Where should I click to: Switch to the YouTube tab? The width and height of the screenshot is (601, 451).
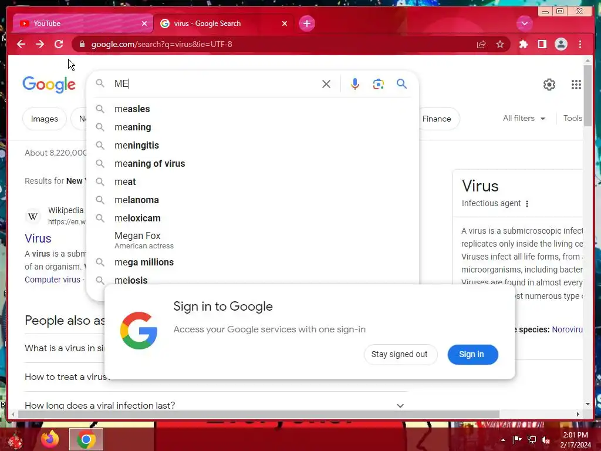pos(83,23)
